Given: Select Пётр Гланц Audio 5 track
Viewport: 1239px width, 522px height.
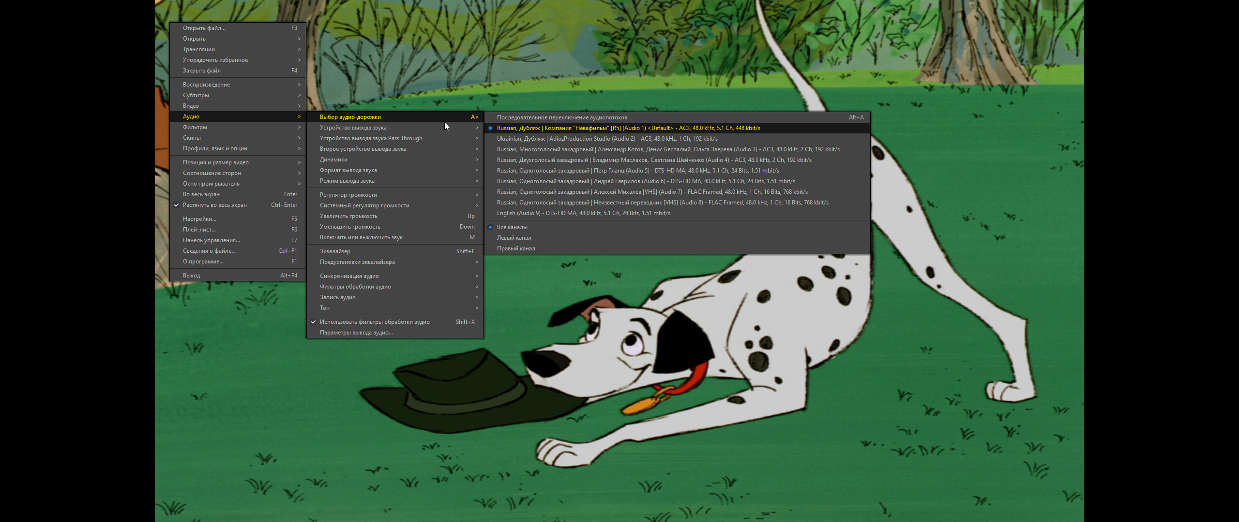Looking at the screenshot, I should pos(677,171).
